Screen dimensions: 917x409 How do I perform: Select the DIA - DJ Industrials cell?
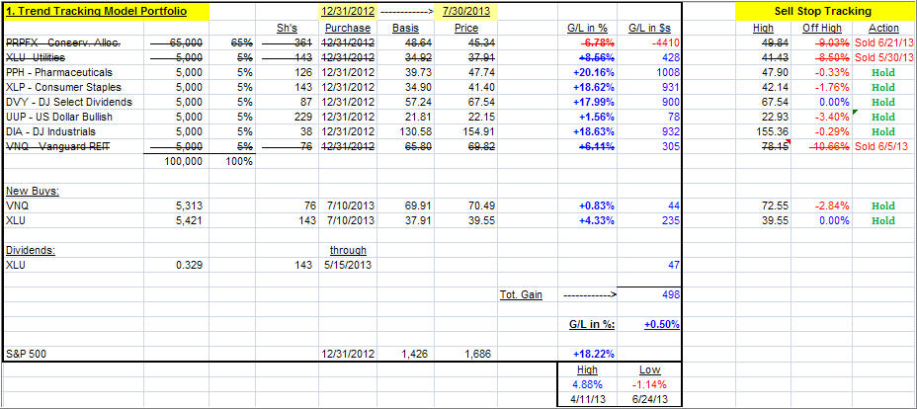[x=74, y=131]
